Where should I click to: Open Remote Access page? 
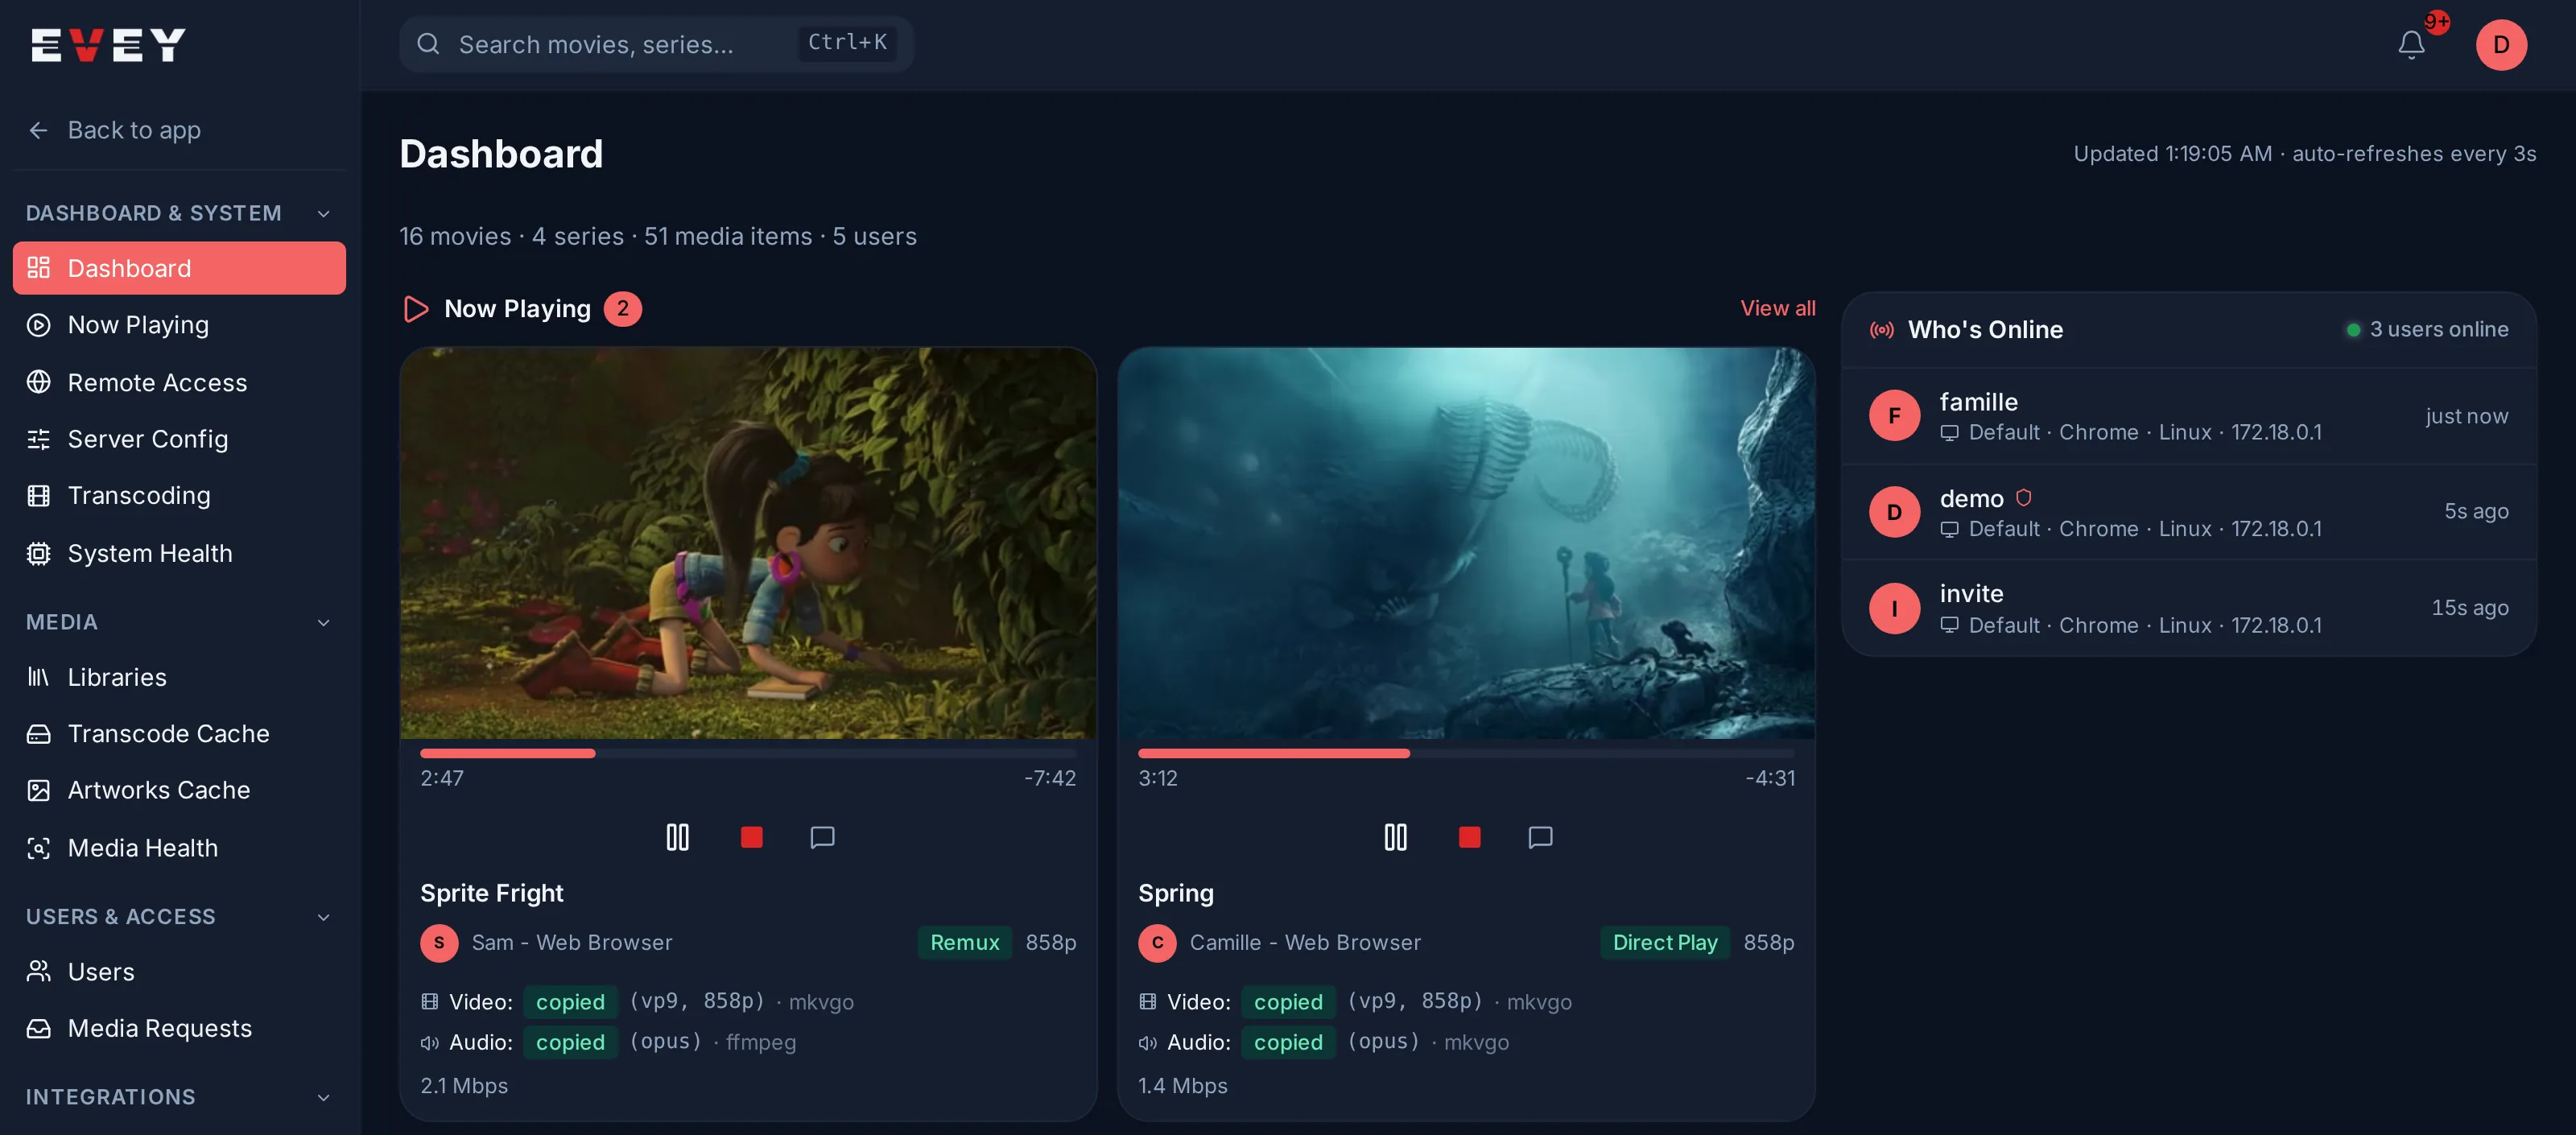pos(179,382)
